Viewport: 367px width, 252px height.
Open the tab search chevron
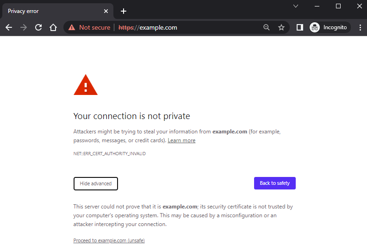tap(296, 6)
